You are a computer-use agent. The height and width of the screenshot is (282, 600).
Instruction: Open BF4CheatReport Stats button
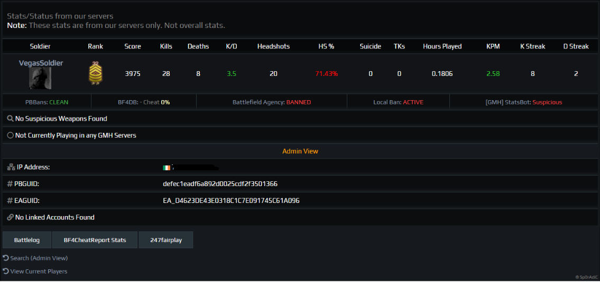pos(95,240)
